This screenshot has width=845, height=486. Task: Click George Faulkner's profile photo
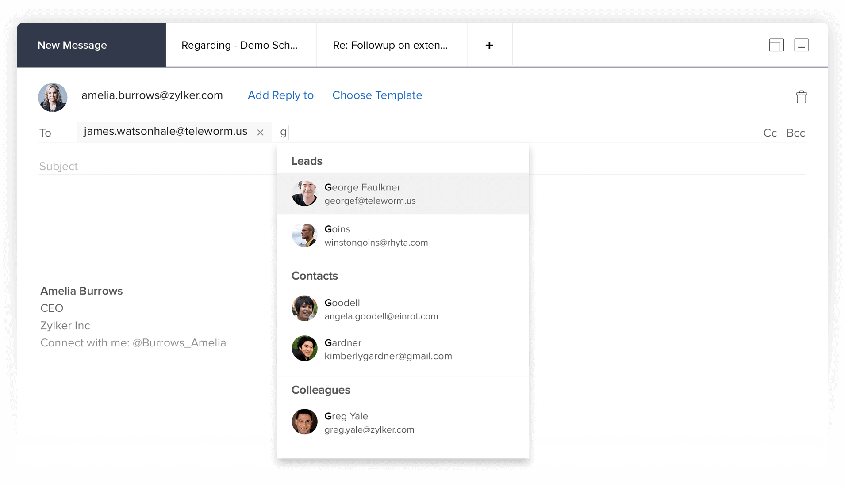pyautogui.click(x=304, y=194)
